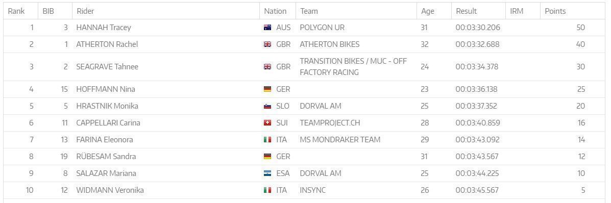Click the Italian flag in Veronika Widmann's row
The image size is (611, 203).
point(267,190)
